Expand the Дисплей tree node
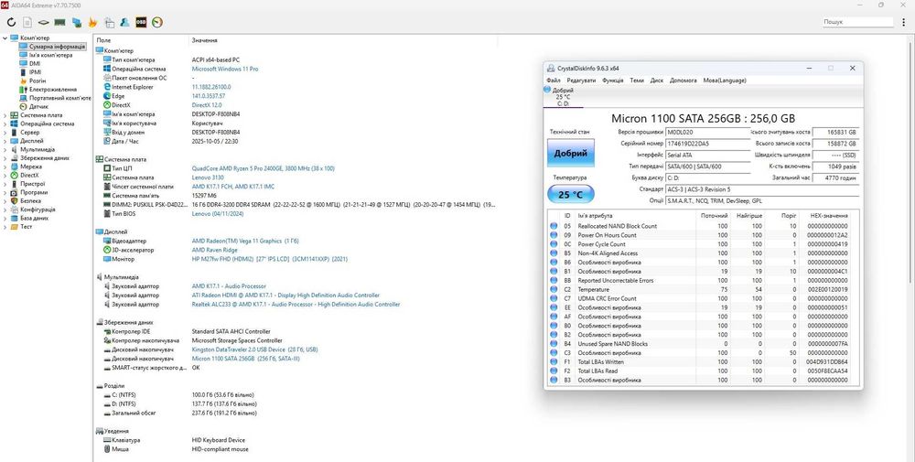 tap(5, 141)
